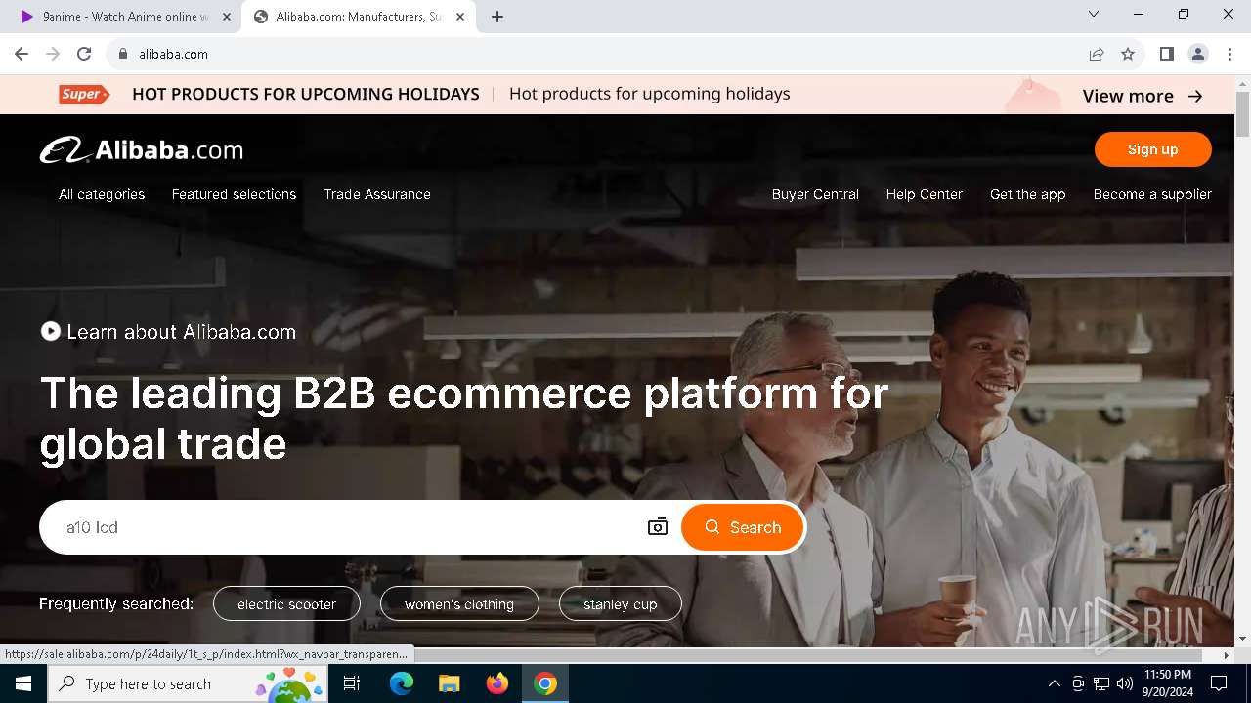Click the View more arrow

1195,96
